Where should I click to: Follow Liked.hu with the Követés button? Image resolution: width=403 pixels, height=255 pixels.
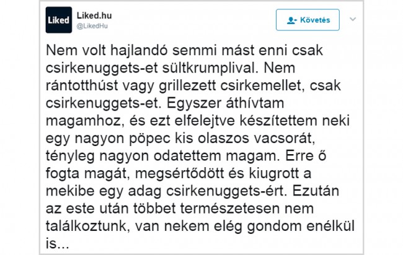point(308,20)
